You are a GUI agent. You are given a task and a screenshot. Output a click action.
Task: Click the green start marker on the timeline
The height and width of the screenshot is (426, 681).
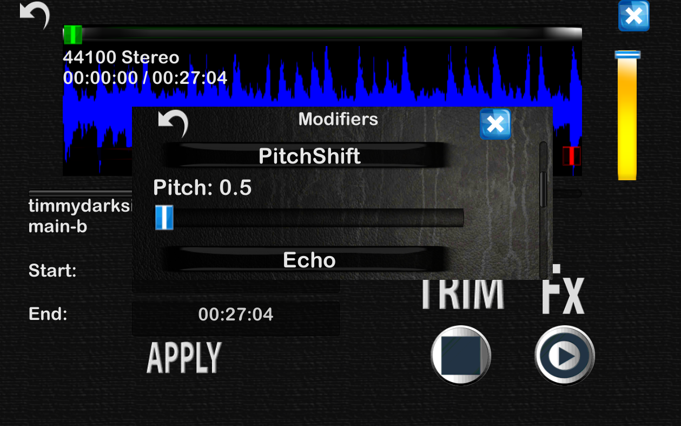click(x=72, y=35)
